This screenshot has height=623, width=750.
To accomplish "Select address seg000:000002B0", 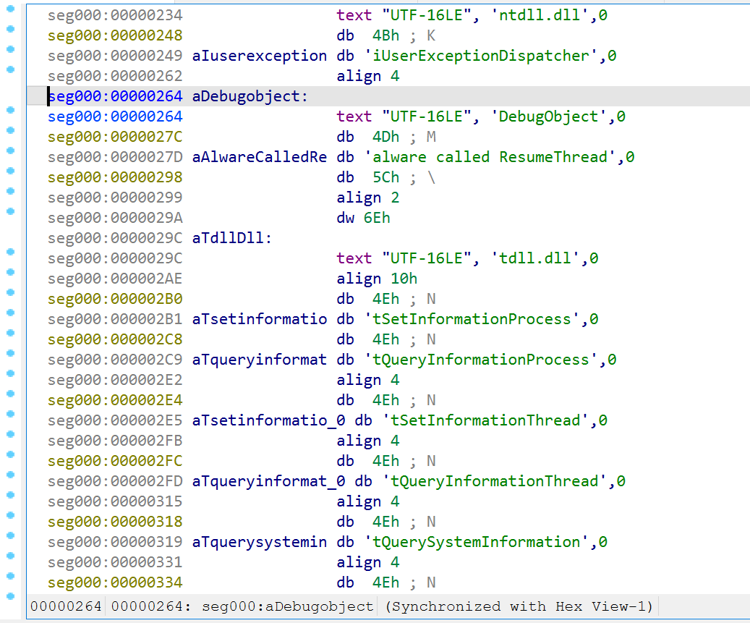I will tap(115, 299).
